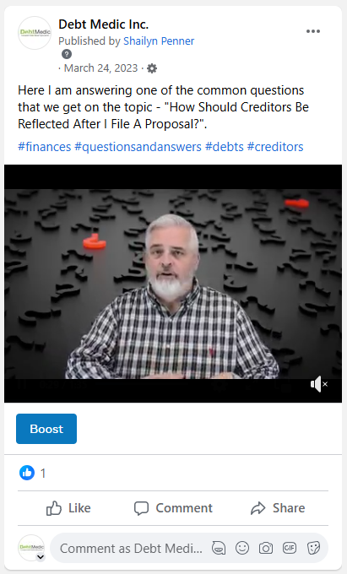Boost this post
The image size is (347, 574).
46,429
